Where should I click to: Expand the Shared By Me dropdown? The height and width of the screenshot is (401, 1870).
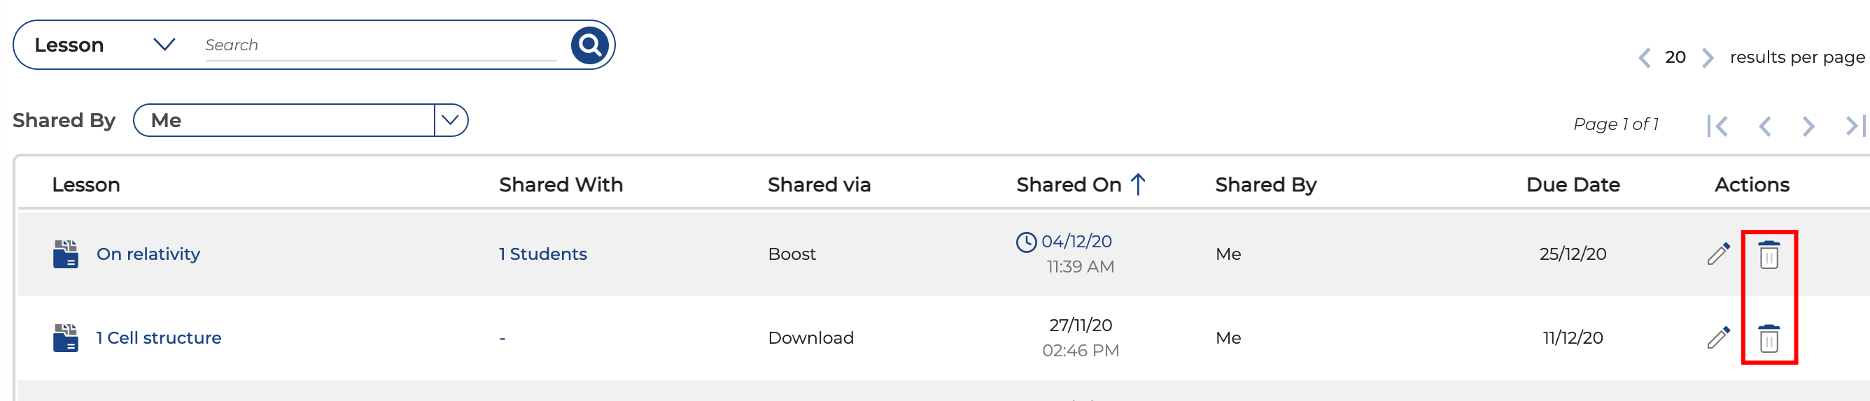coord(450,120)
